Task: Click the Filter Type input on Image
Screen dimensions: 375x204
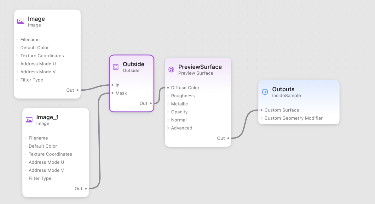Action: click(x=32, y=80)
